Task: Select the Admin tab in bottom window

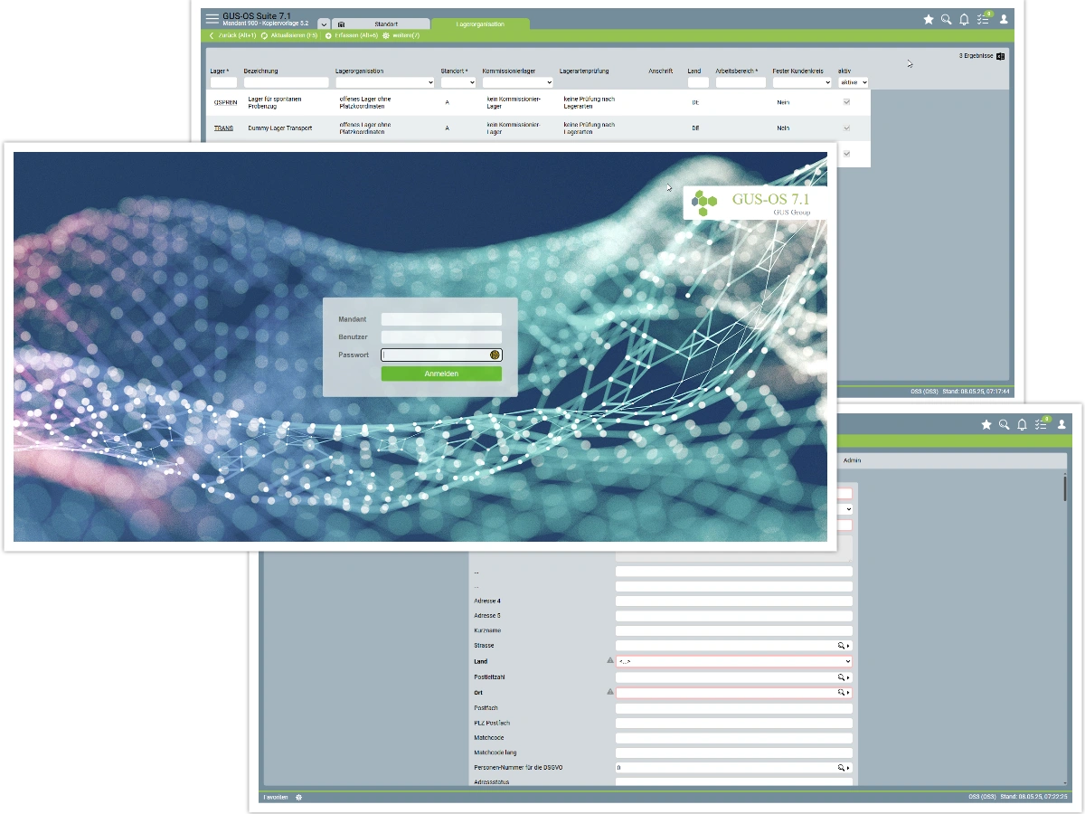Action: (x=852, y=460)
